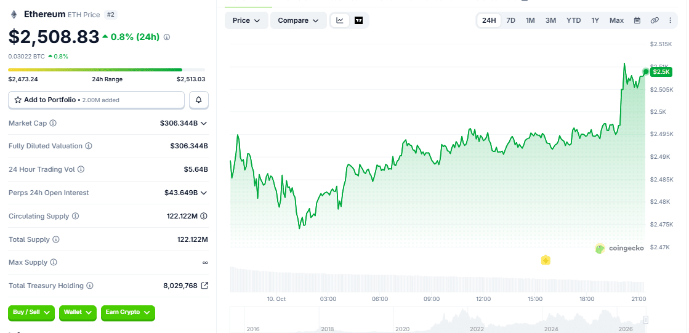Open the chart more options menu
Image resolution: width=689 pixels, height=333 pixels.
tap(670, 20)
